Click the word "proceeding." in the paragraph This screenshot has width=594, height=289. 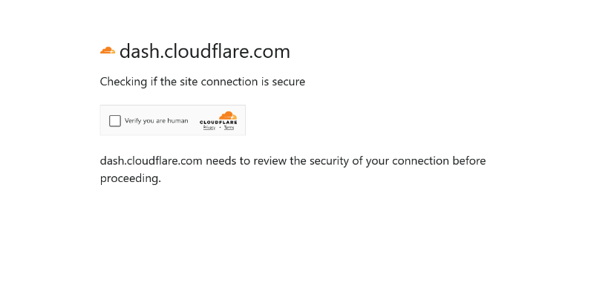131,178
